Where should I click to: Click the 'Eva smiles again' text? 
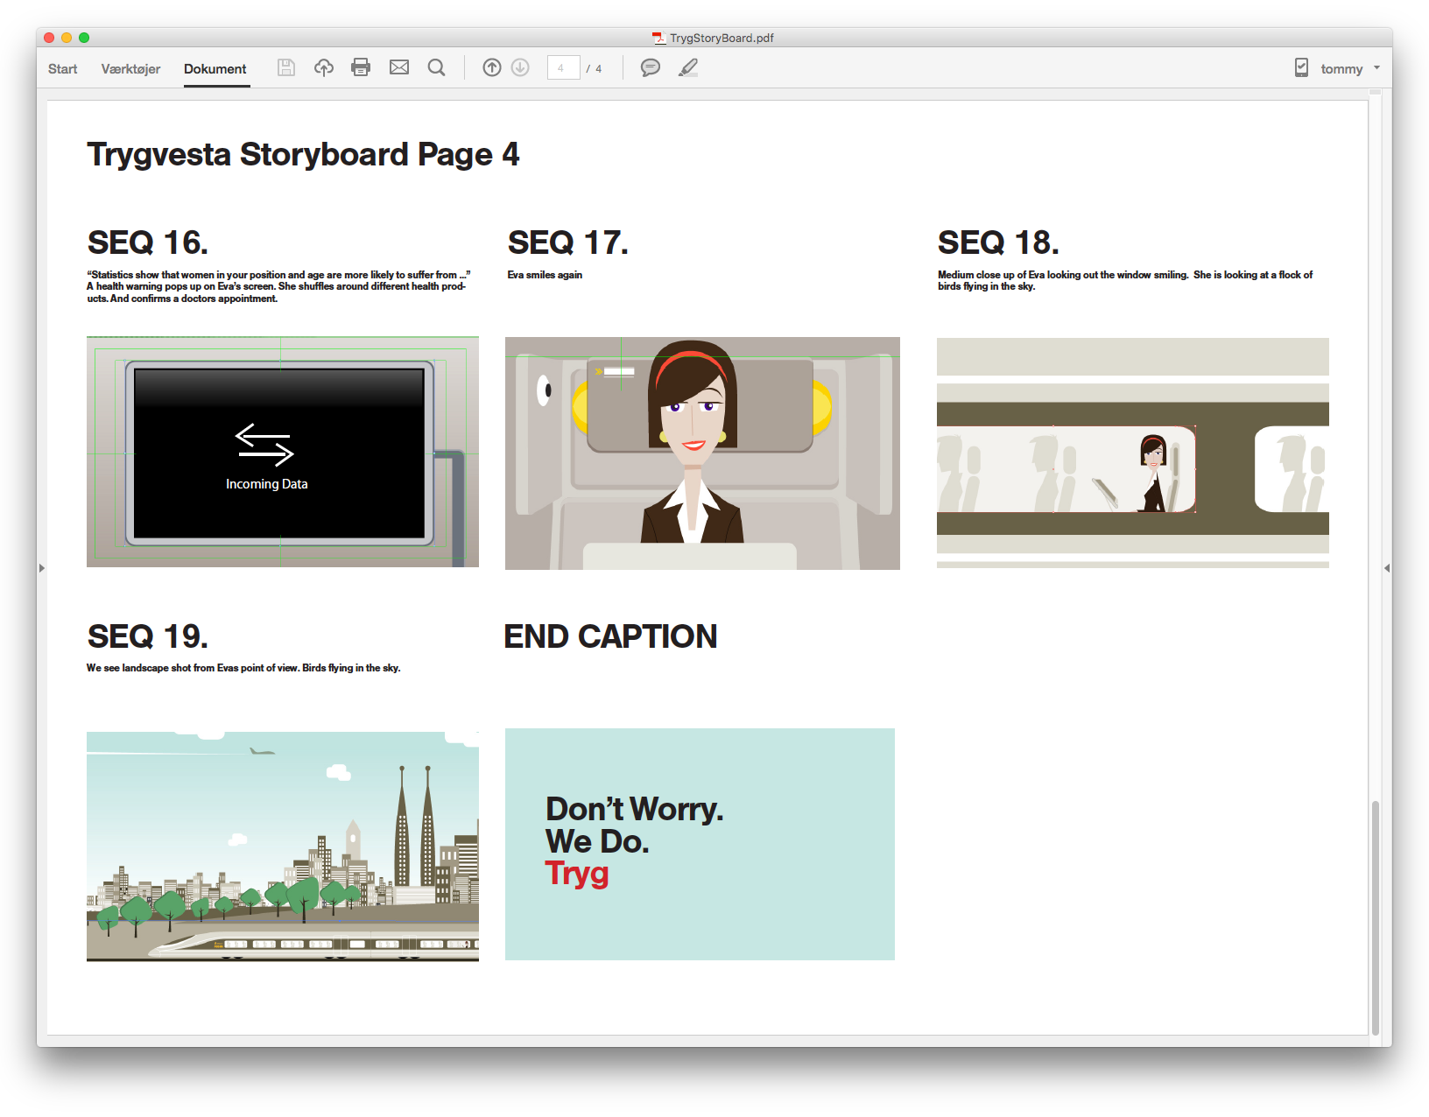(x=545, y=275)
